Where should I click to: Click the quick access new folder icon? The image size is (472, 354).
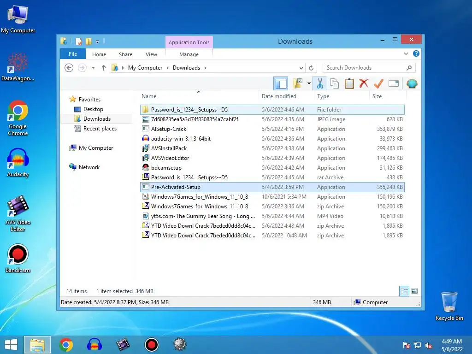(88, 41)
